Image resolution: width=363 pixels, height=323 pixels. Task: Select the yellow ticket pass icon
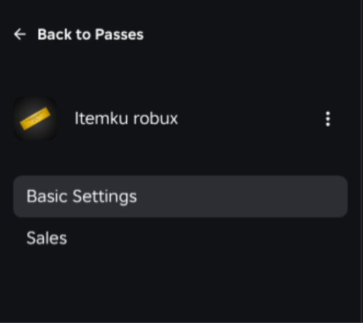[x=35, y=119]
